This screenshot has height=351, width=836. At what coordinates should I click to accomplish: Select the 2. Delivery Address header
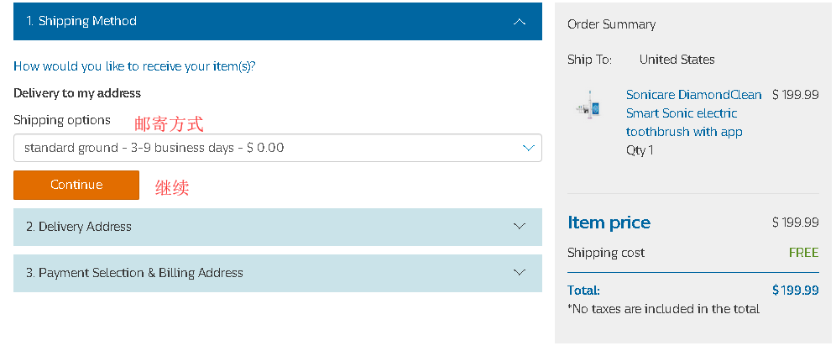point(278,228)
